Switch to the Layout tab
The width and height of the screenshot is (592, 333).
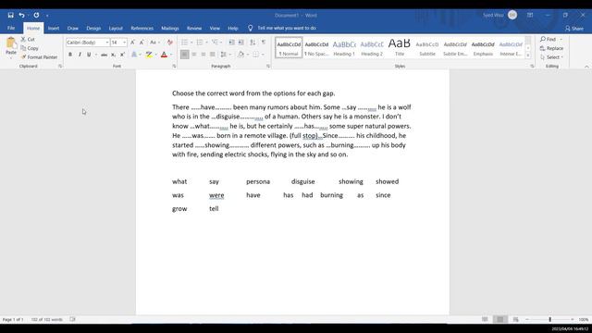coord(116,29)
